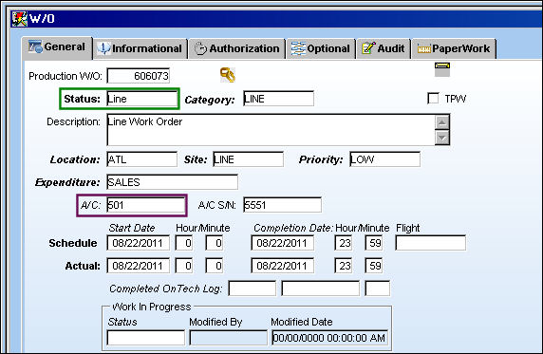Click the Site label
The image size is (543, 354).
196,159
